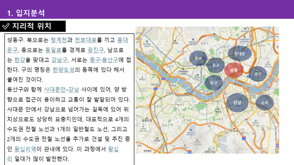Select the 1. 입지분석 slide title
This screenshot has height=165, width=294.
(x=26, y=13)
